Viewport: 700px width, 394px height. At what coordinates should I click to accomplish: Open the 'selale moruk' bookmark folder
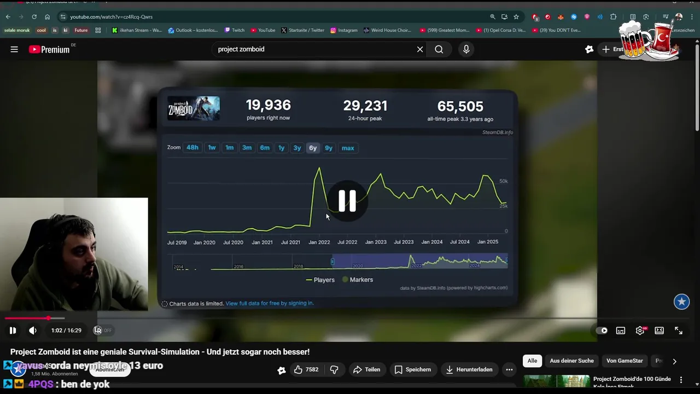[17, 30]
